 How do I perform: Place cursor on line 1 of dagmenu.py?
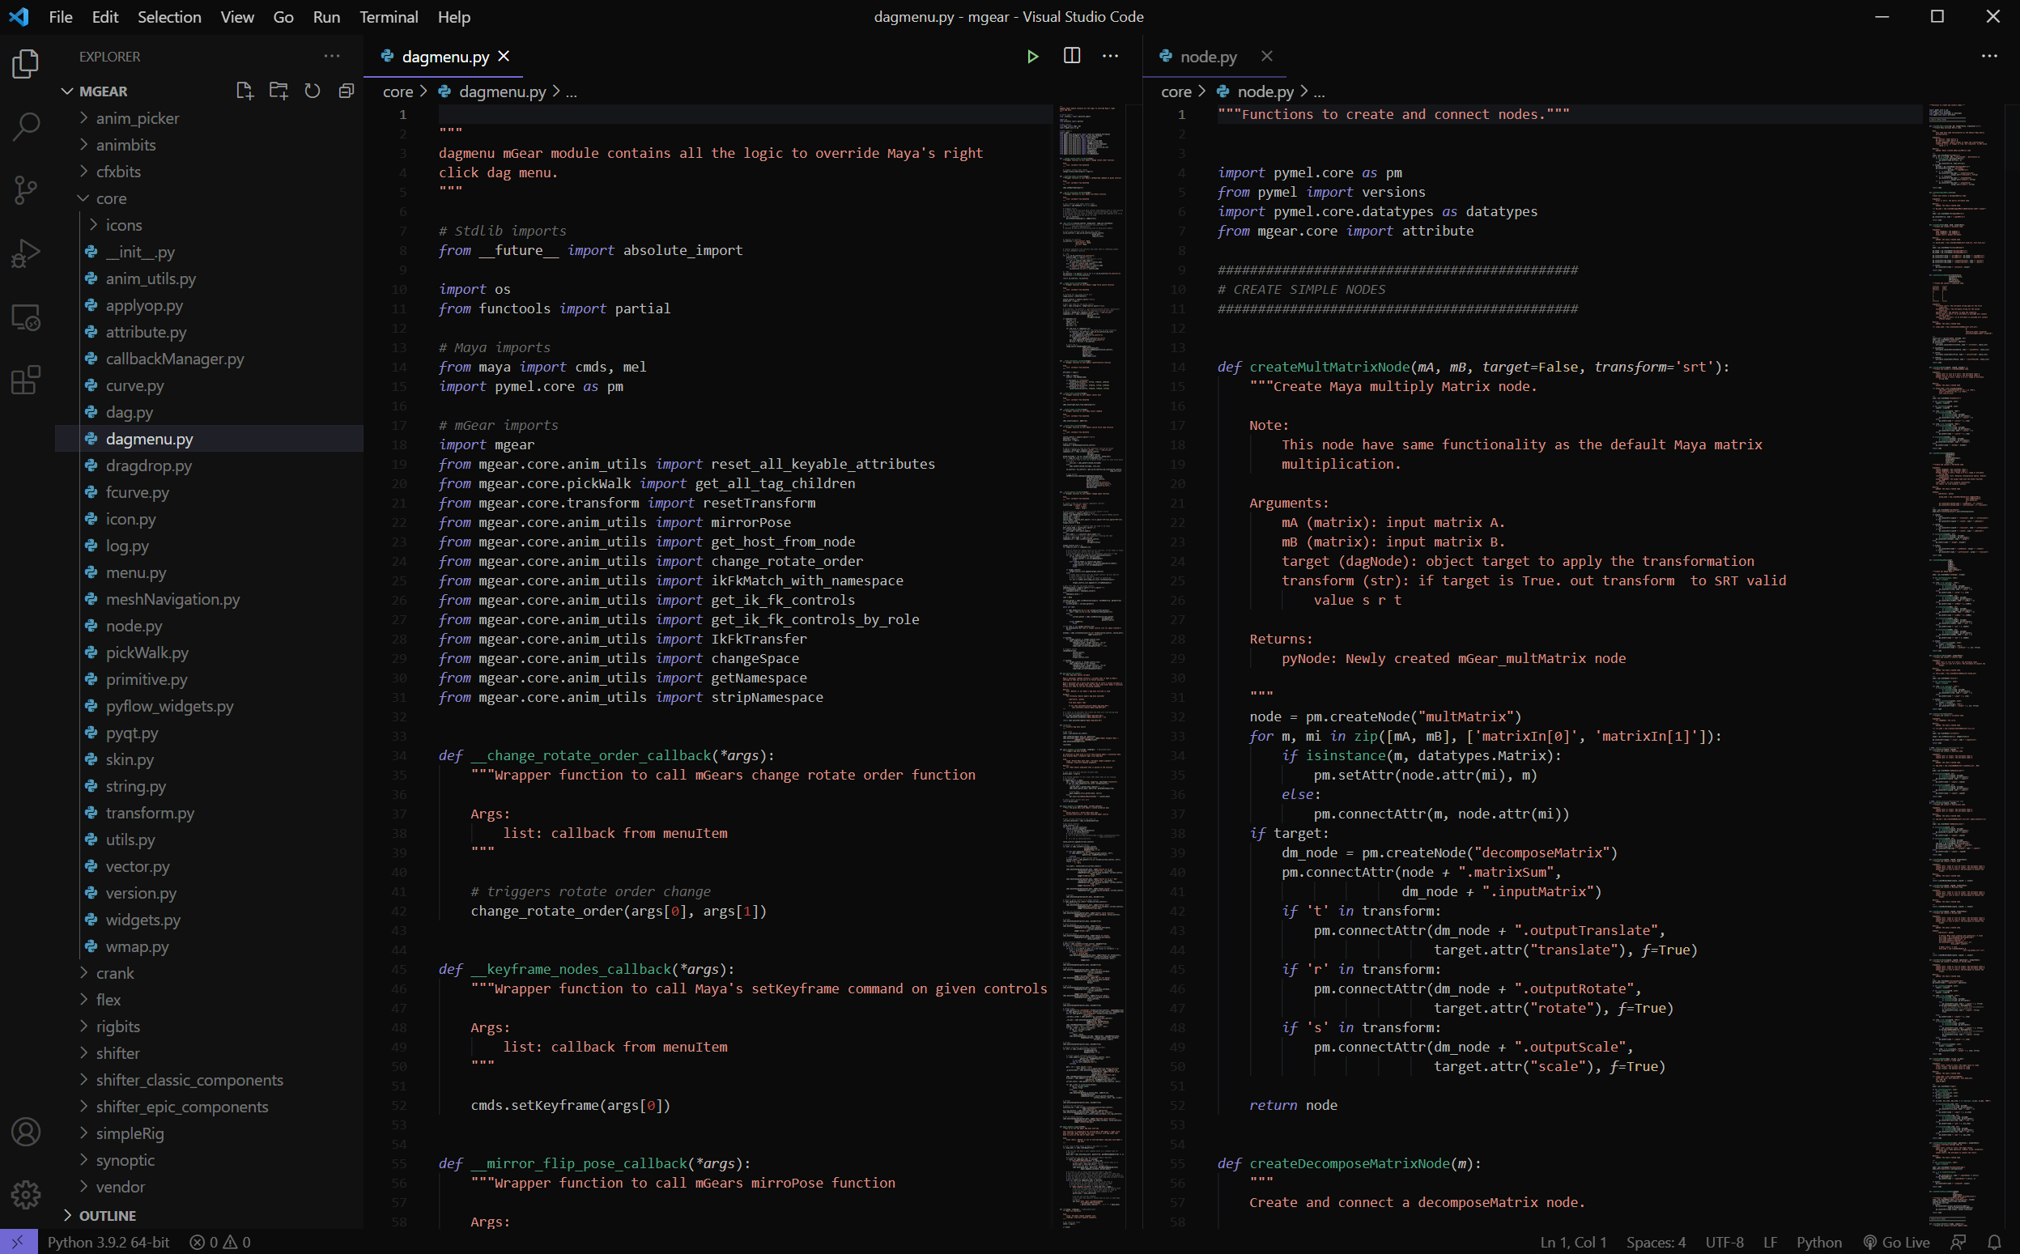745,114
